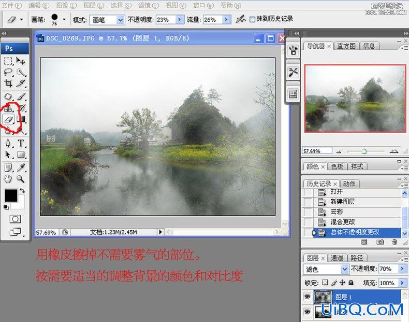Select the Magic Wand tool

coord(21,73)
